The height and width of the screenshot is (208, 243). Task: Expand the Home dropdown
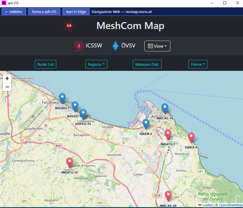198,64
